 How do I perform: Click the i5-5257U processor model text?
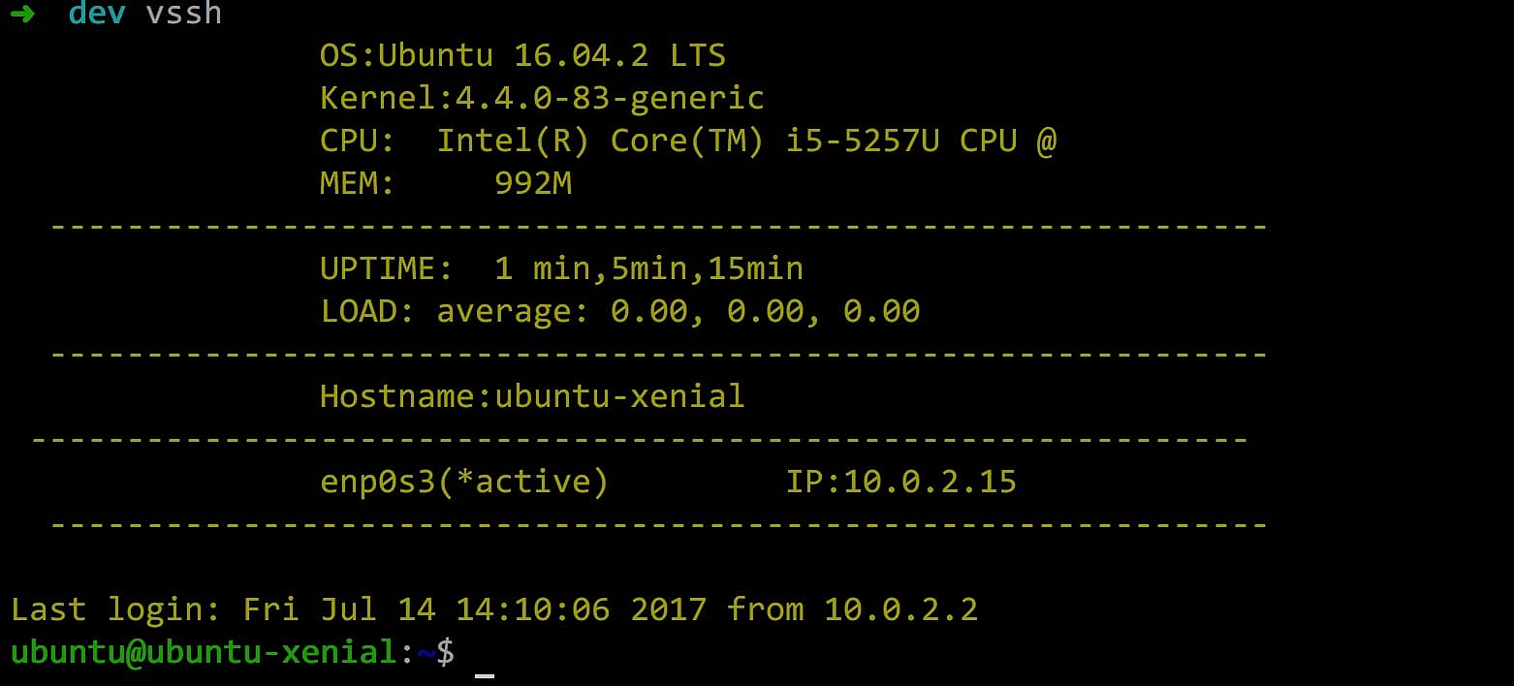862,140
